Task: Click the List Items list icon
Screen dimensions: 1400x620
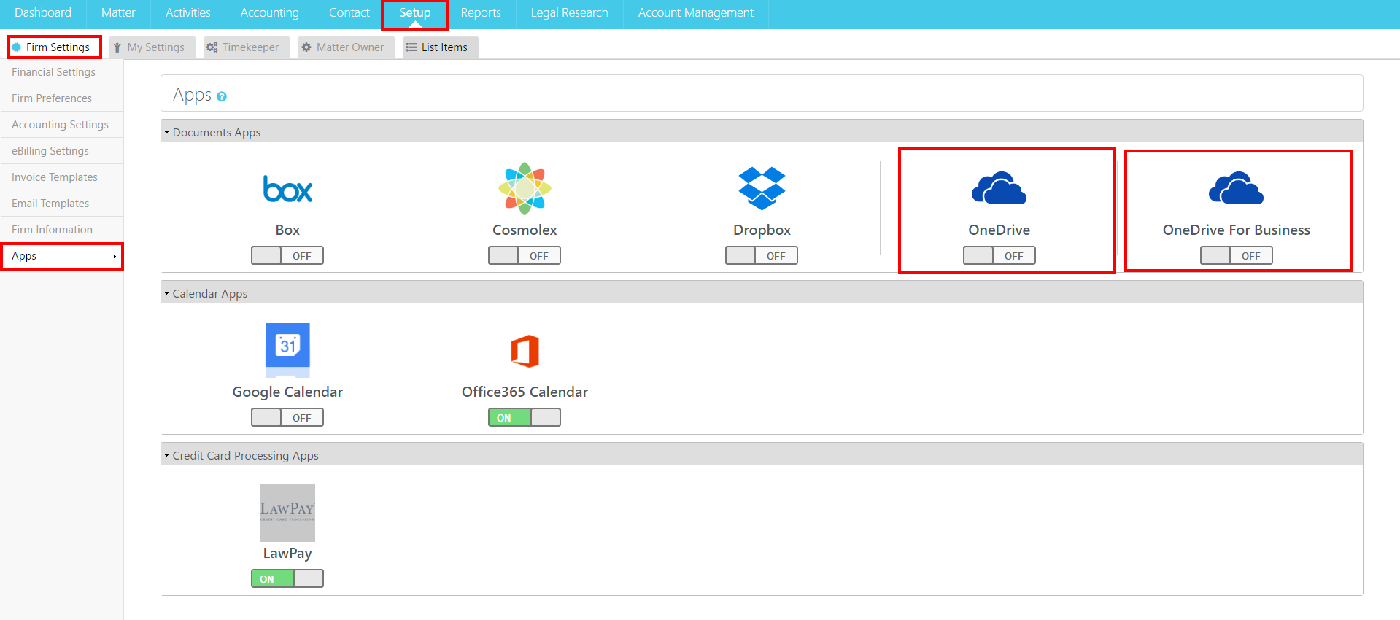Action: [411, 47]
